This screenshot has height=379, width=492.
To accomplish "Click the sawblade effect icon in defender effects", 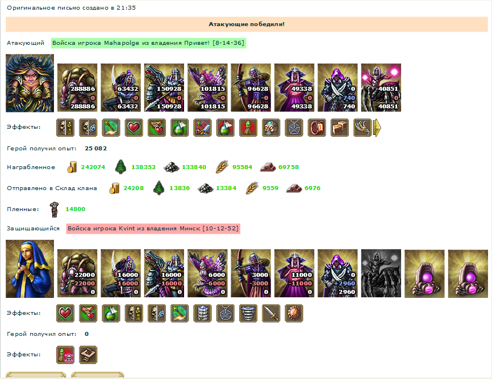I will (x=294, y=313).
